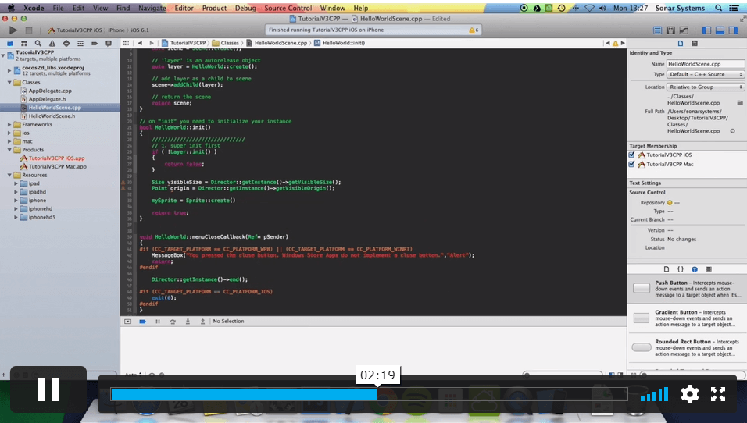
Task: Jump to next issue arrow in jump bar
Action: (x=622, y=43)
